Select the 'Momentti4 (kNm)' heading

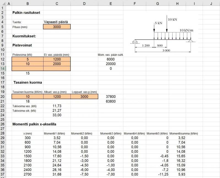click(x=134, y=134)
